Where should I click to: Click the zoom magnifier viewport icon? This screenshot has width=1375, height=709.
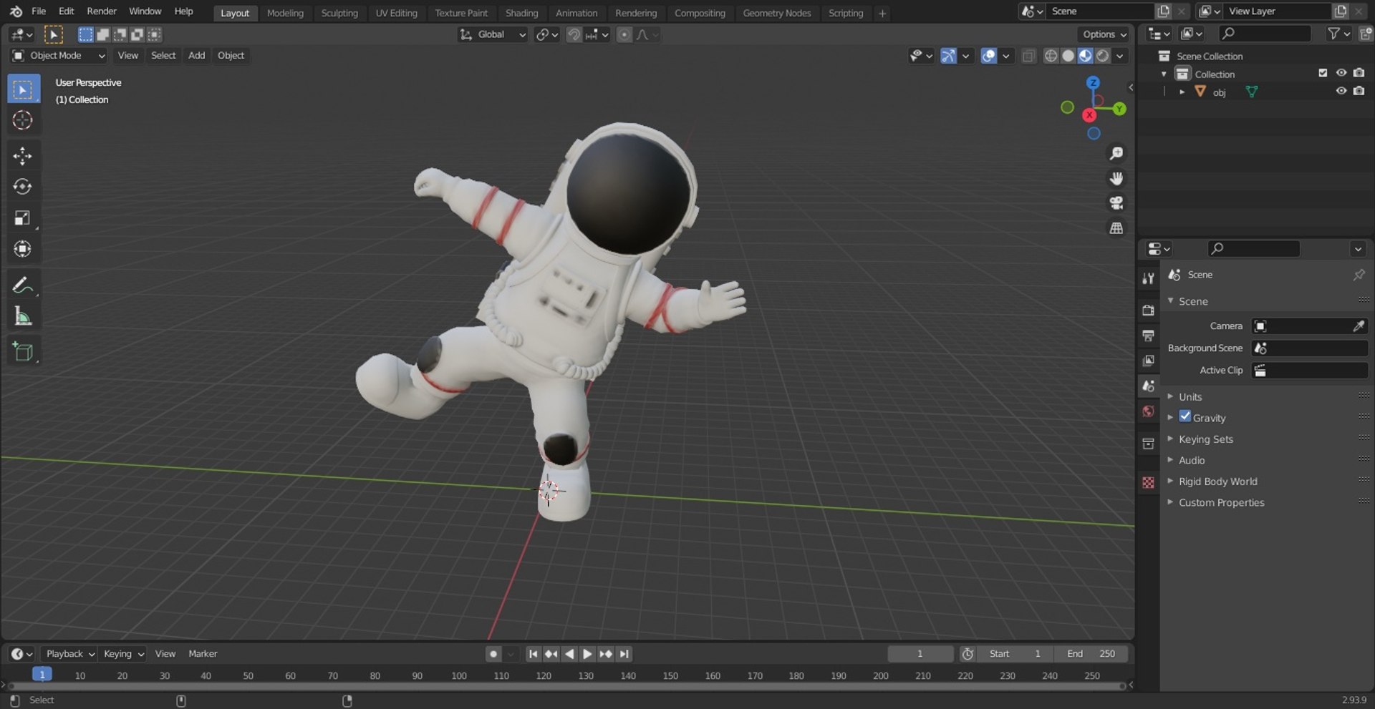point(1116,154)
